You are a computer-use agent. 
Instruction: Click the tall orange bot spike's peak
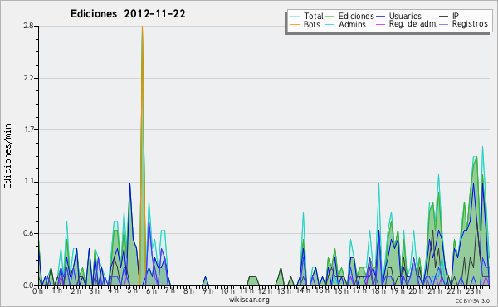(x=142, y=27)
